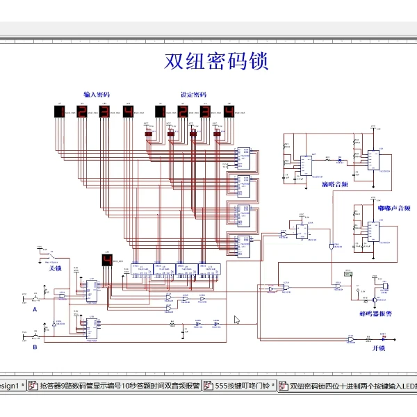Click the 设定密码 label
The width and height of the screenshot is (417, 417).
(194, 95)
